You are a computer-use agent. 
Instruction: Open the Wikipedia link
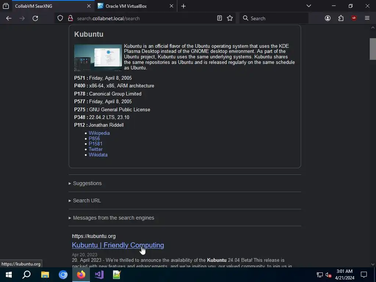[99, 133]
